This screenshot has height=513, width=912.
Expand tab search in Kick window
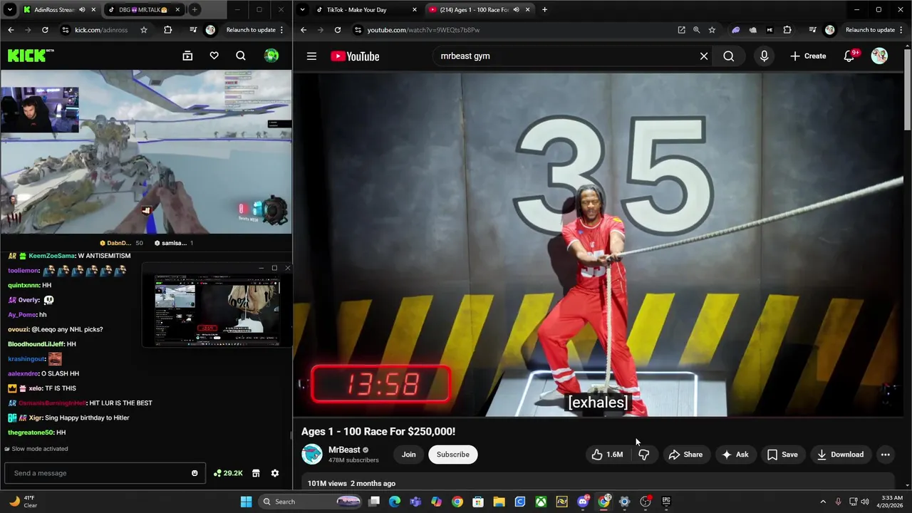click(9, 10)
